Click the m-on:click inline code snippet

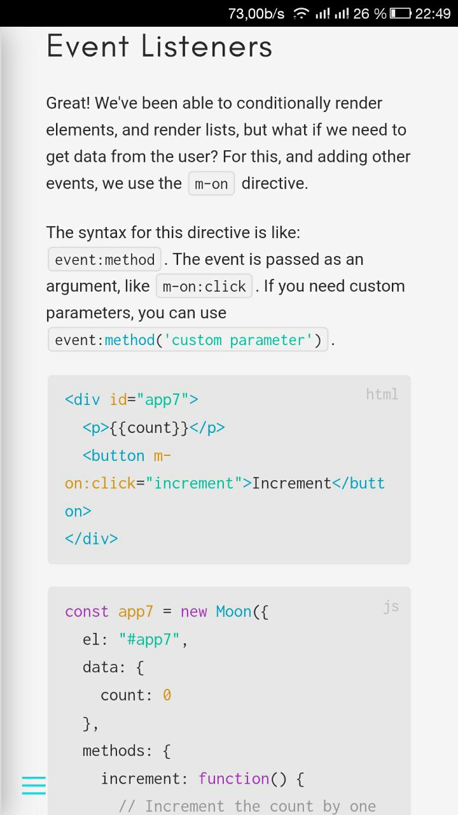204,287
